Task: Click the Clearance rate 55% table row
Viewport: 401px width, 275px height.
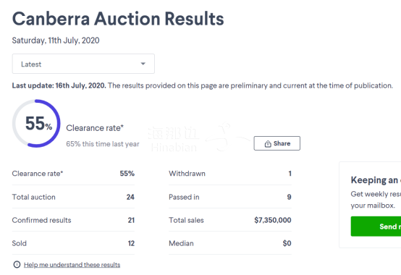Action: point(73,174)
